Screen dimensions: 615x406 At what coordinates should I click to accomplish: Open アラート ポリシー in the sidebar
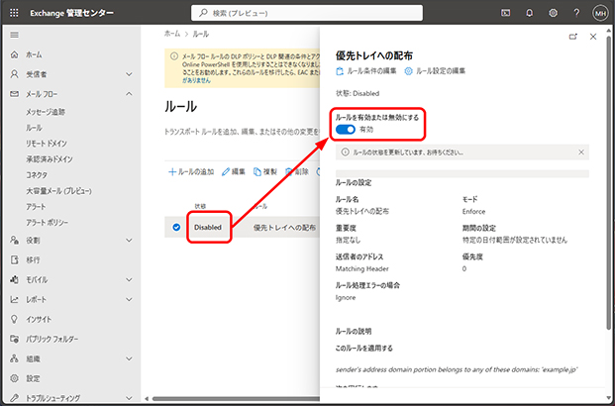click(x=48, y=223)
